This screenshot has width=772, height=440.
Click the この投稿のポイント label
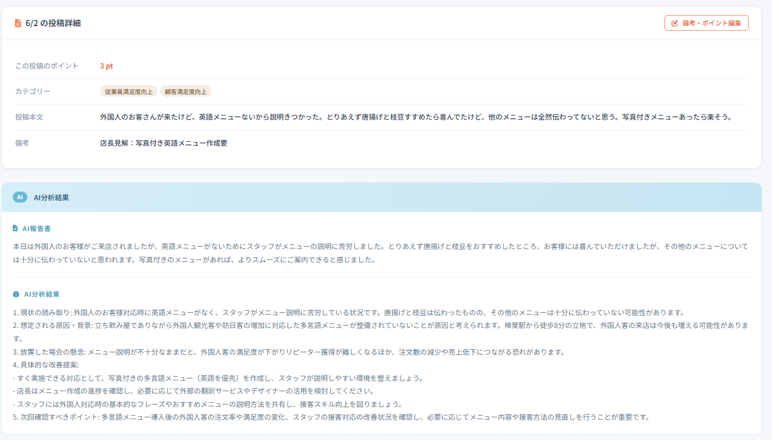click(x=47, y=66)
